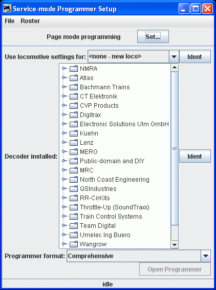Click the decoder list scrollbar down arrow
216x290 pixels.
point(175,245)
